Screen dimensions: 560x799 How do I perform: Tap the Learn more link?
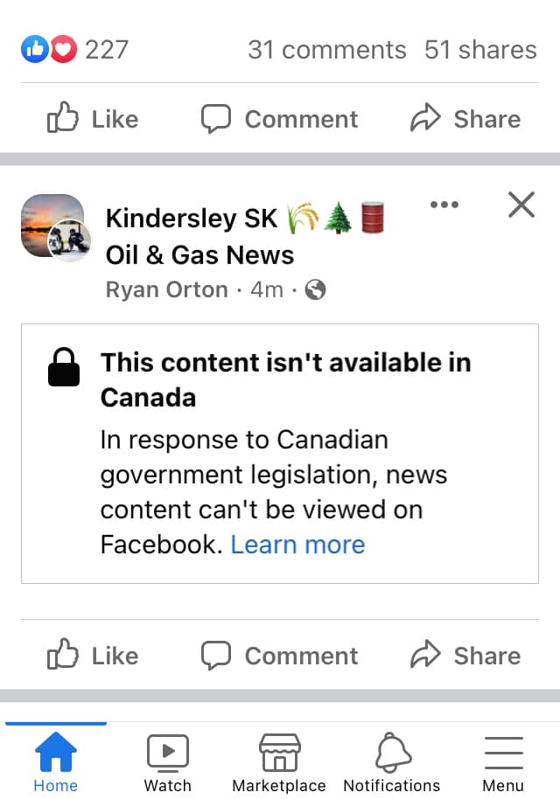(x=297, y=545)
